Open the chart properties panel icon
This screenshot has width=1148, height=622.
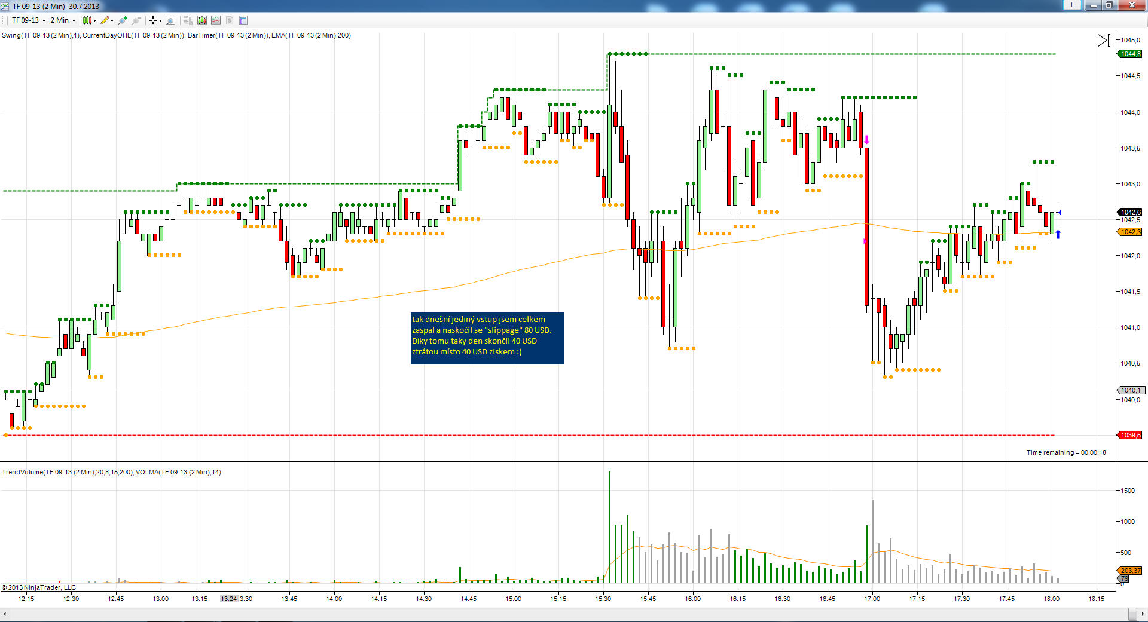[243, 20]
